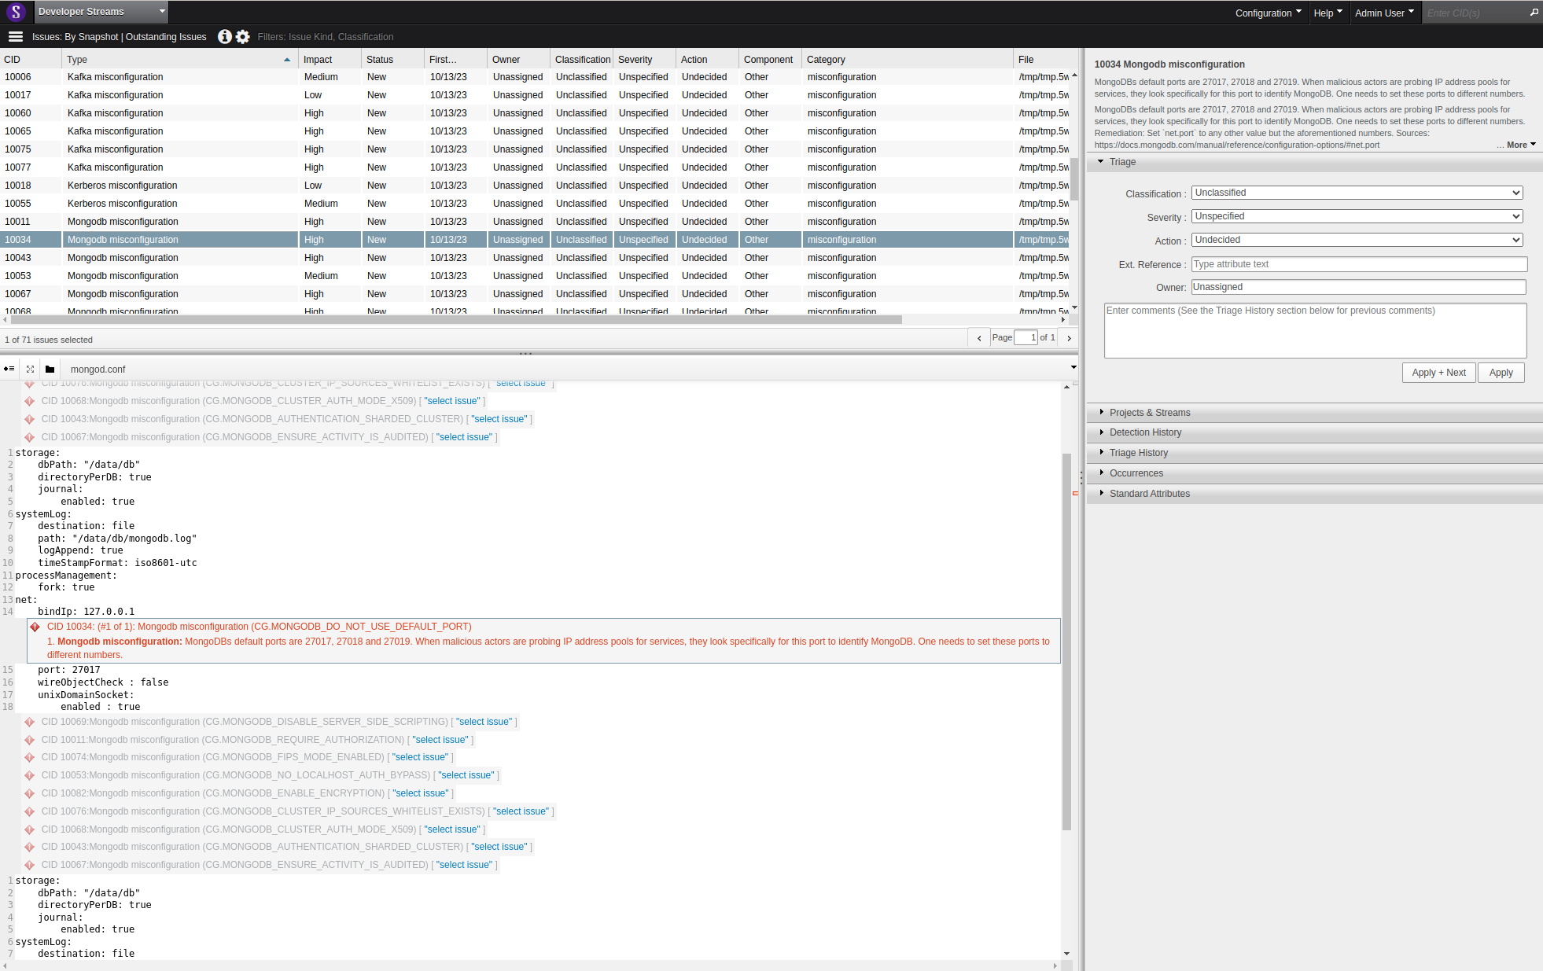Image resolution: width=1543 pixels, height=971 pixels.
Task: Open the Configuration menu
Action: pyautogui.click(x=1268, y=13)
